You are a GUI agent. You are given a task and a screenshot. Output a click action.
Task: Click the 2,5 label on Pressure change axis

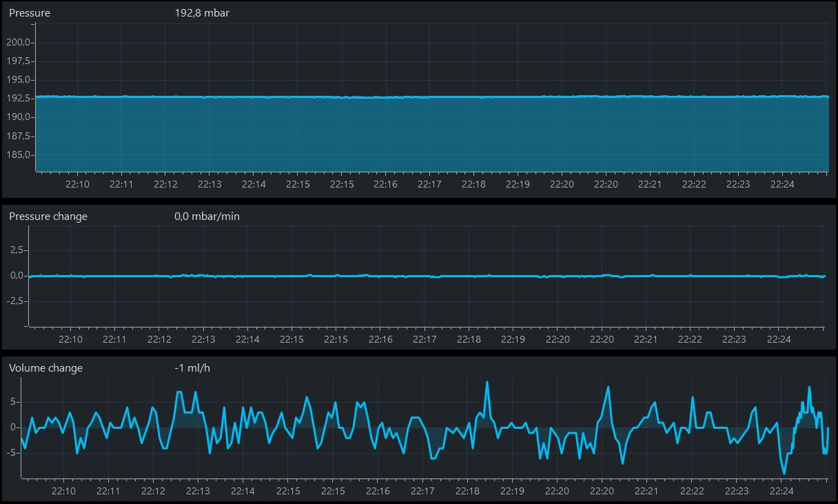coord(18,250)
